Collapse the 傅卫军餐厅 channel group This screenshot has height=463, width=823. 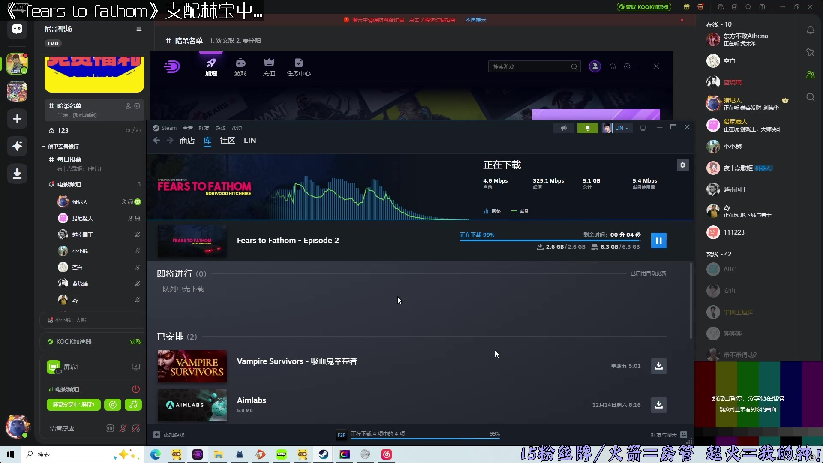click(60, 147)
